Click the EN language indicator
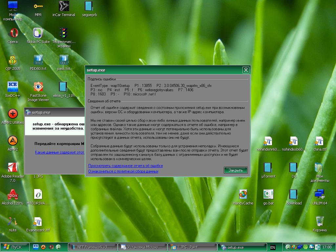Viewport: 336px width, 252px height. coord(273,247)
